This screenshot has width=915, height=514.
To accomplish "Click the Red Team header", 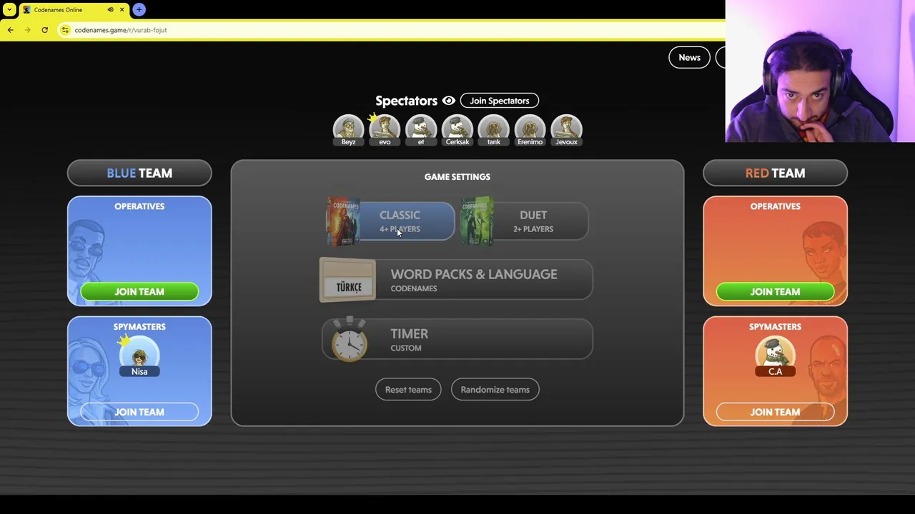I will pyautogui.click(x=775, y=173).
